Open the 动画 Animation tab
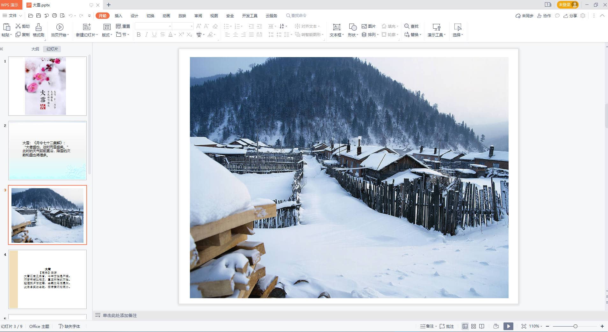 point(166,16)
